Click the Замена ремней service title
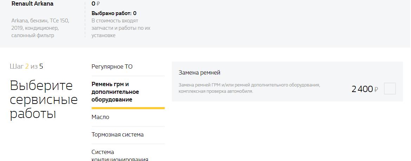 (199, 73)
